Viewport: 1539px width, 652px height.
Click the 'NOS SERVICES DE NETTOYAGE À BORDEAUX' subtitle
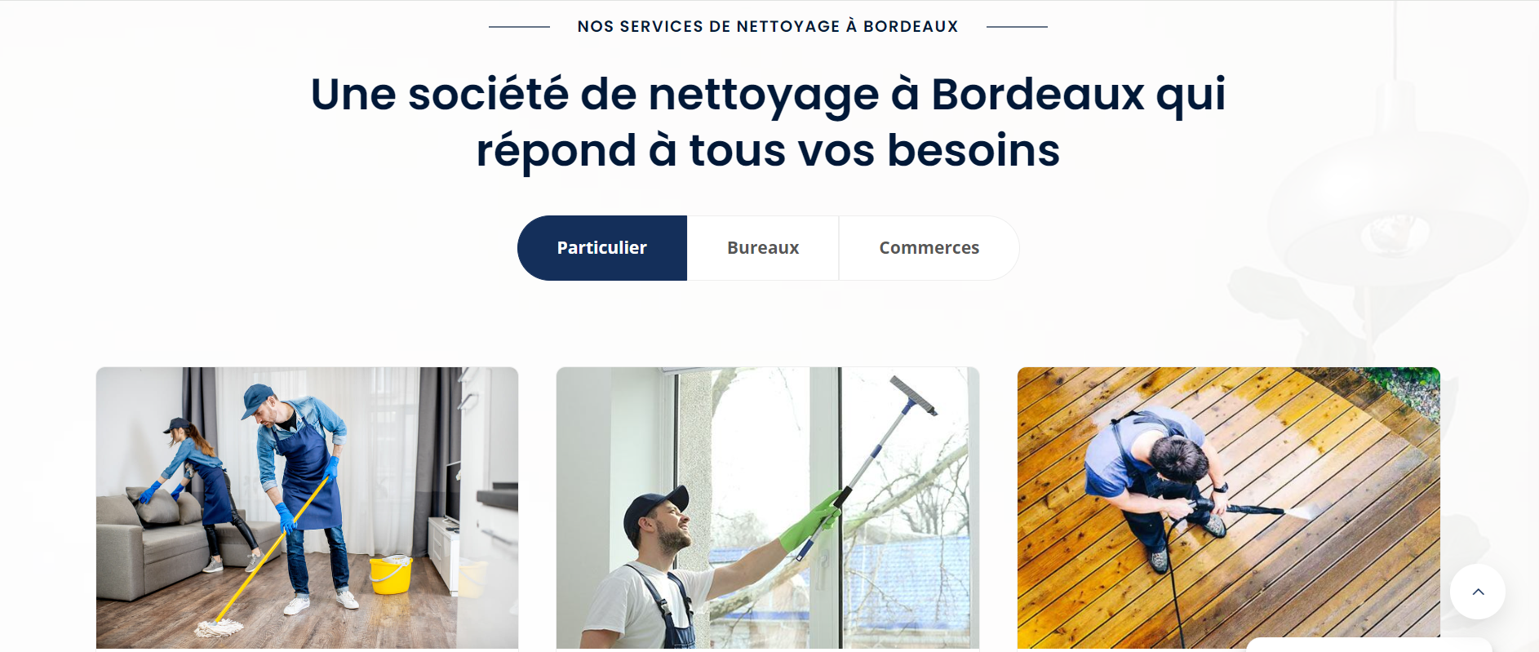point(768,26)
